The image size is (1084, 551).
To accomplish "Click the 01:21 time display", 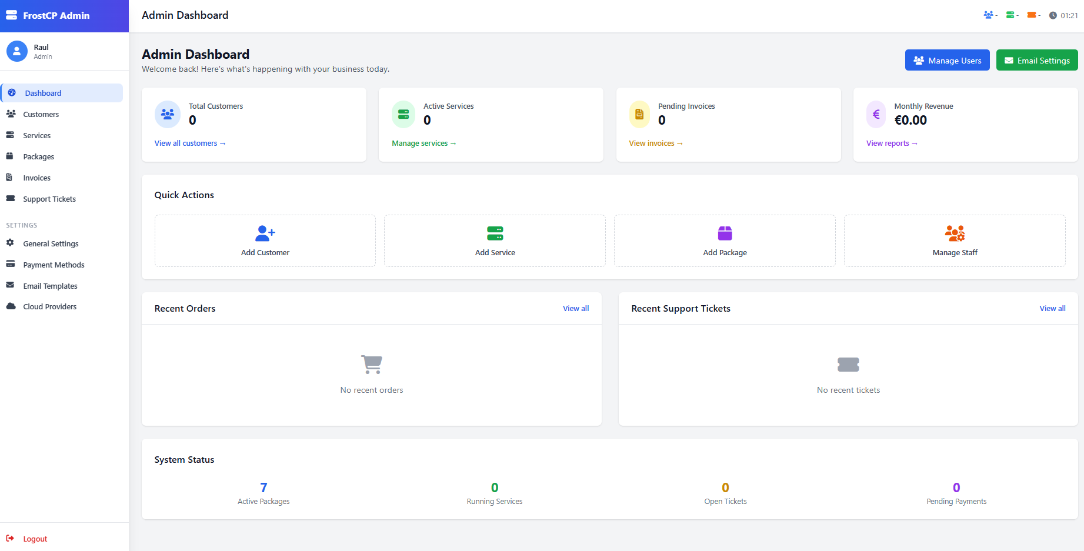I will pos(1069,16).
